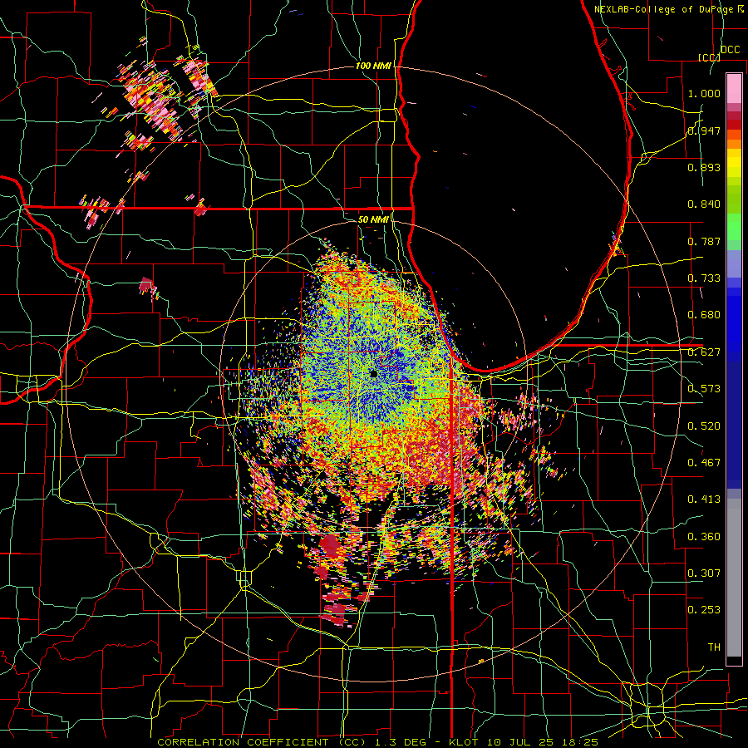Image resolution: width=748 pixels, height=748 pixels.
Task: Click the "50 NMI" range ring label
Action: 373,219
